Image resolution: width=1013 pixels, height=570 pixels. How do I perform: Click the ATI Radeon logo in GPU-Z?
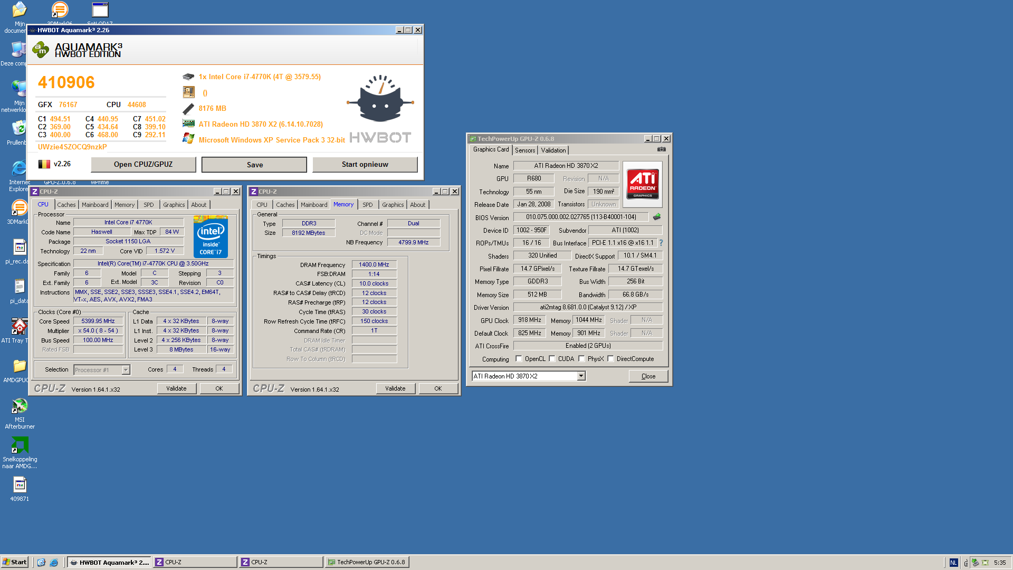coord(642,184)
